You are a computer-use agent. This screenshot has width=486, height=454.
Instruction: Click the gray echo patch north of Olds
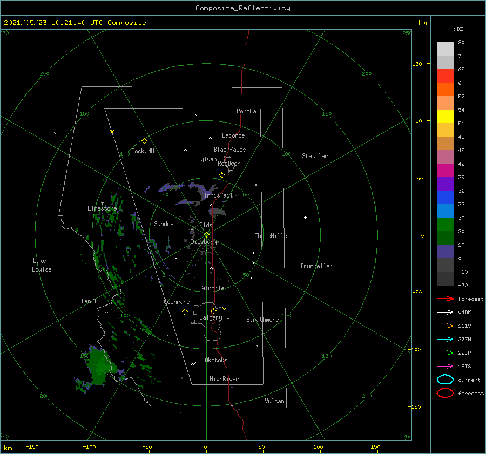(x=217, y=212)
